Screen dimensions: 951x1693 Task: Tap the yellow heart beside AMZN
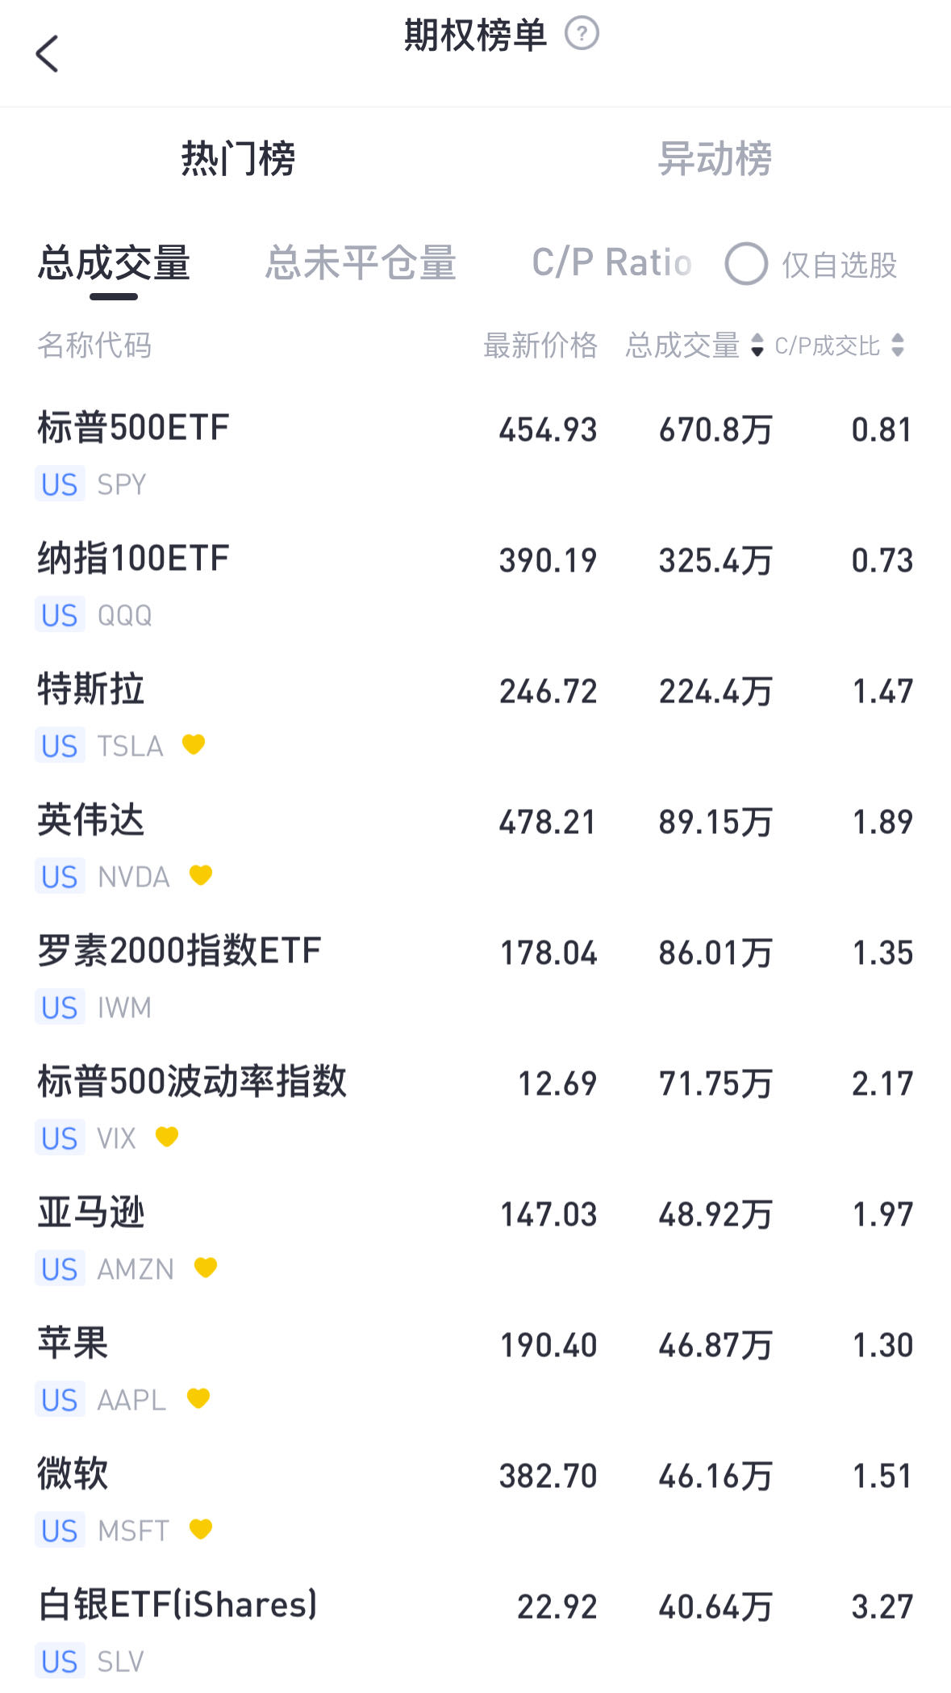[206, 1267]
